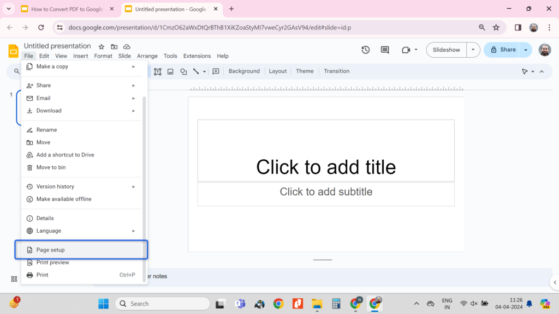
Task: Click the Theme button
Action: tap(305, 71)
